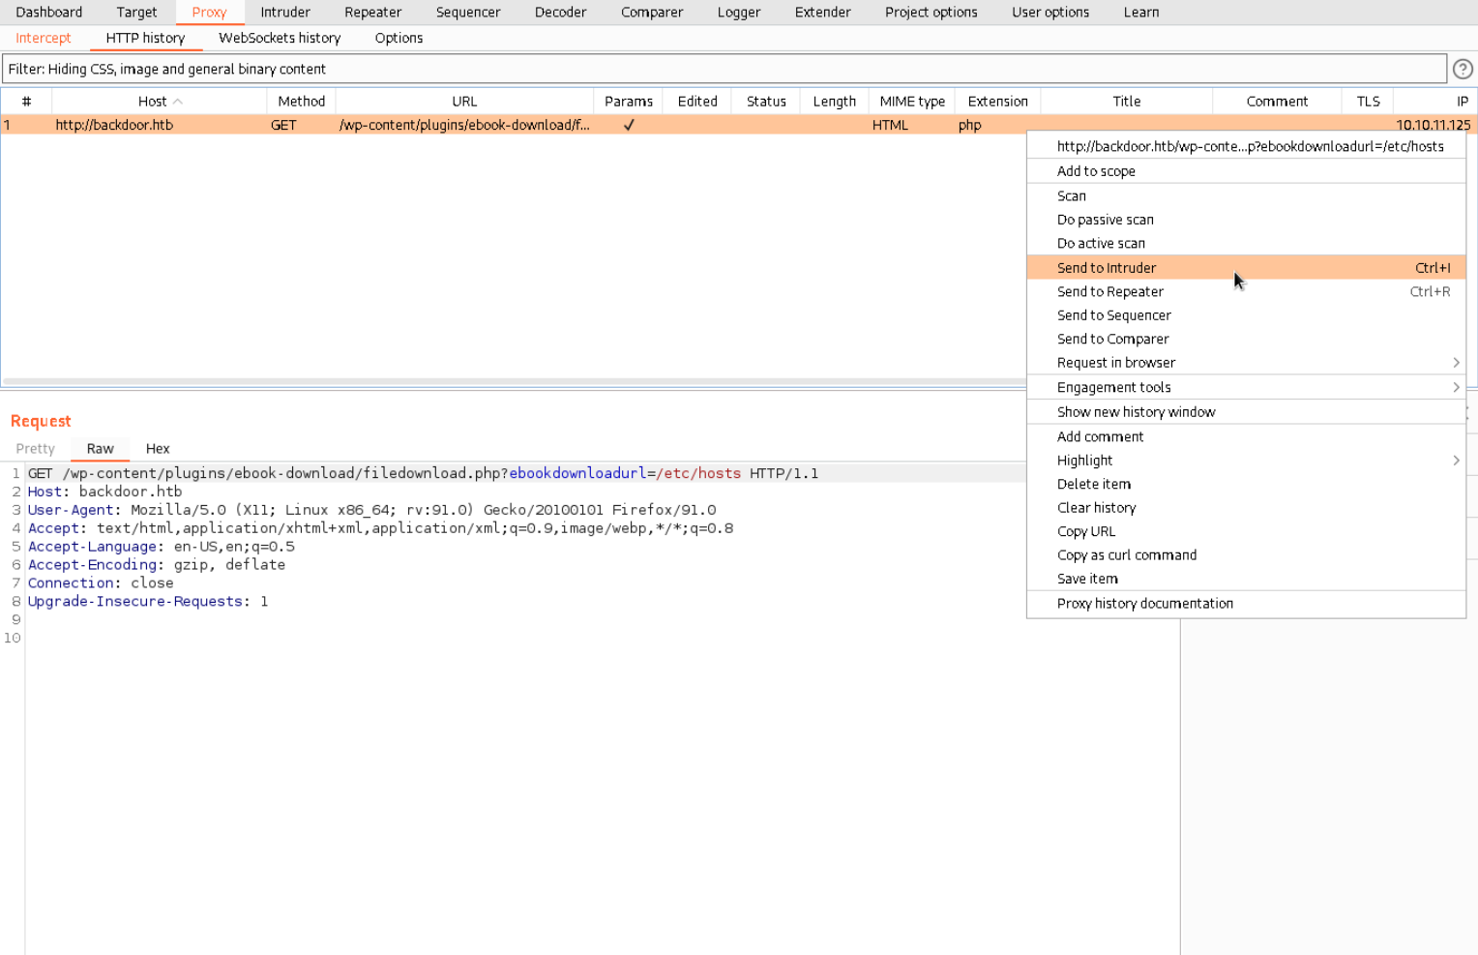Select Send to Sequencer
The height and width of the screenshot is (955, 1478).
point(1246,315)
